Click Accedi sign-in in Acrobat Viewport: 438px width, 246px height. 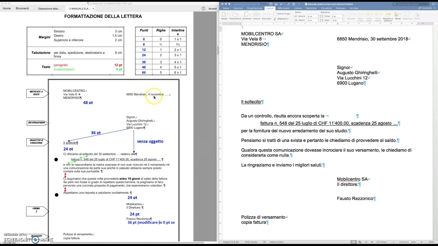tap(212, 9)
